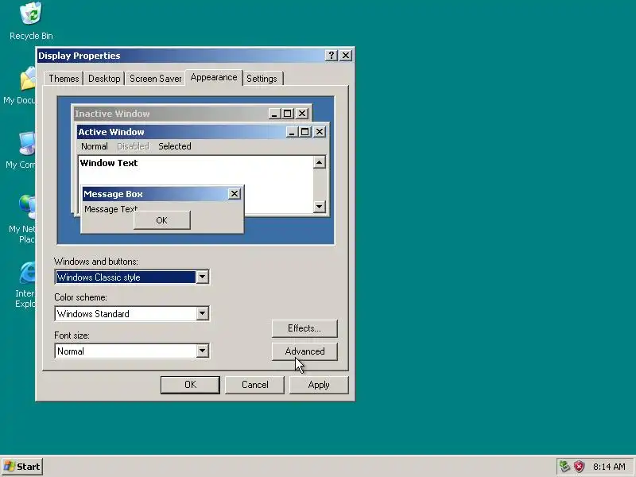This screenshot has width=636, height=477.
Task: Switch to the Themes tab
Action: [64, 78]
